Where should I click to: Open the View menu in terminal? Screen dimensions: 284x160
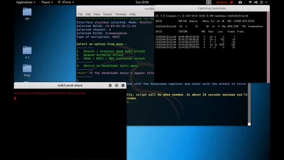(x=97, y=14)
